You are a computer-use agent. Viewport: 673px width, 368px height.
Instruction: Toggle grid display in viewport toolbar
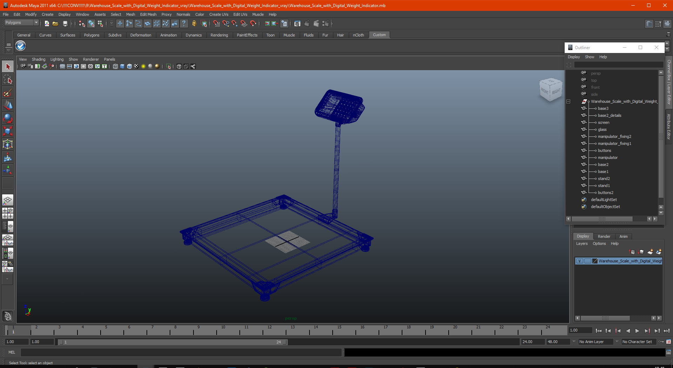point(62,66)
